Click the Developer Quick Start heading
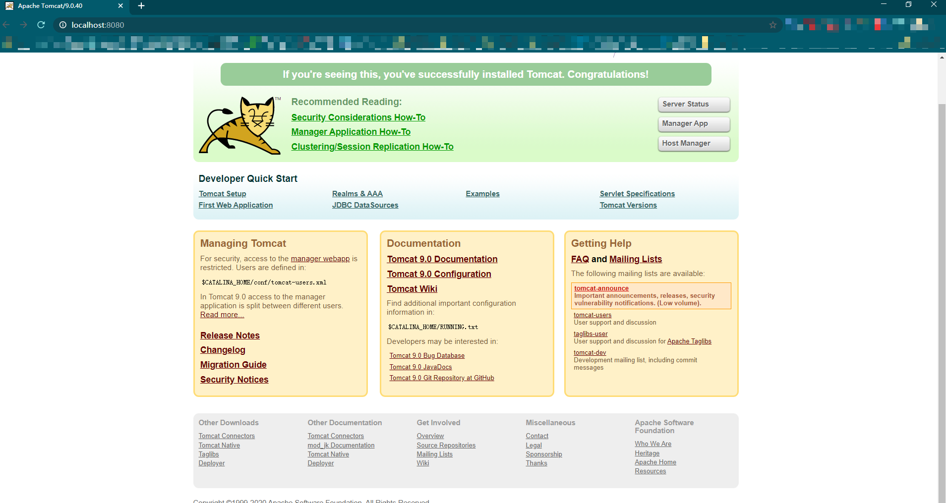 tap(248, 179)
